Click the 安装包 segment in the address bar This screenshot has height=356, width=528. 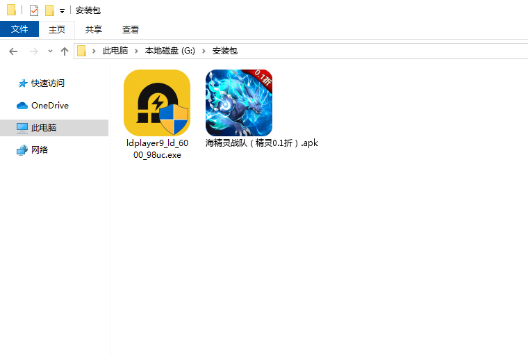(224, 51)
